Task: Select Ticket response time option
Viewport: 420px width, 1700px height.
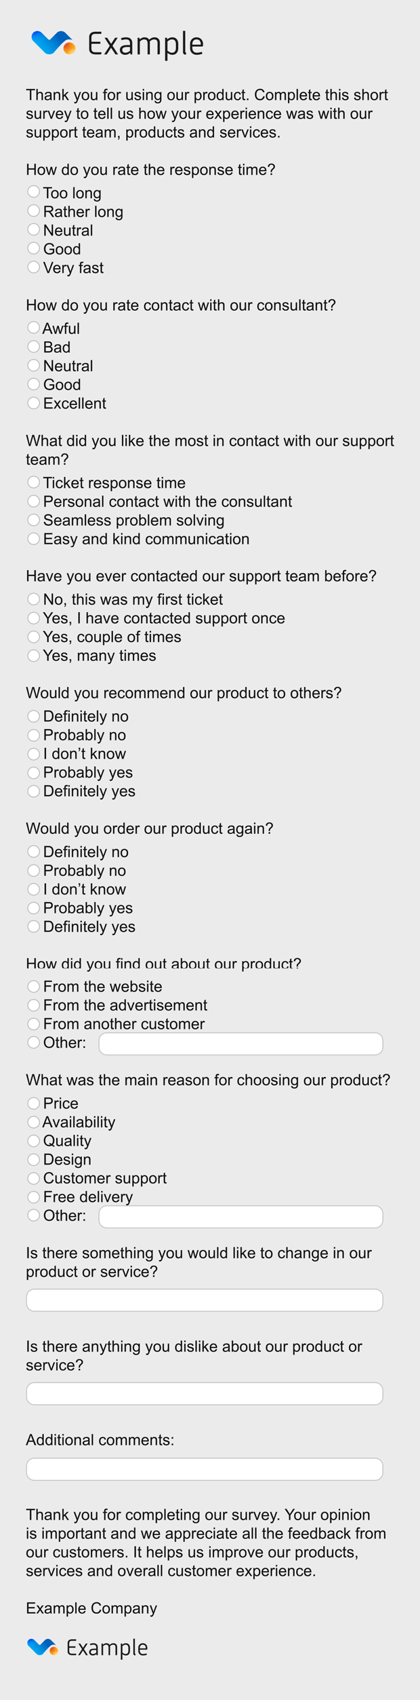Action: pos(33,482)
